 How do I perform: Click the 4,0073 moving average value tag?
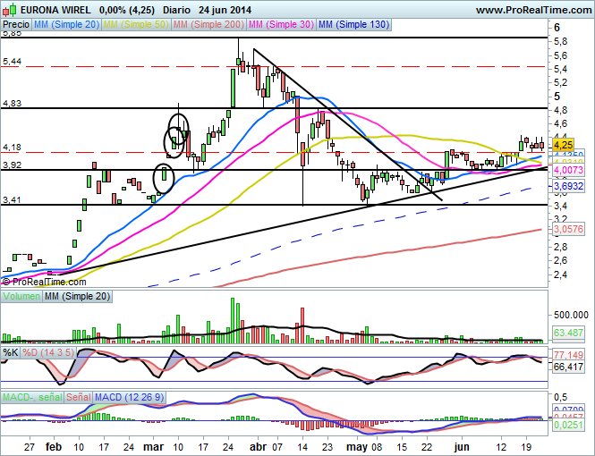click(568, 170)
